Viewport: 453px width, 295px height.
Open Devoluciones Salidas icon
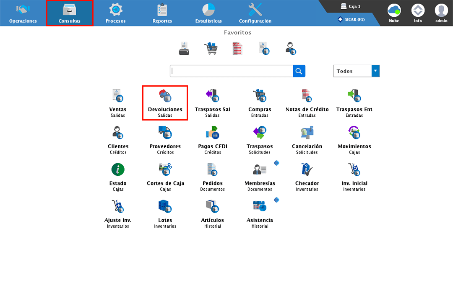[x=165, y=96]
